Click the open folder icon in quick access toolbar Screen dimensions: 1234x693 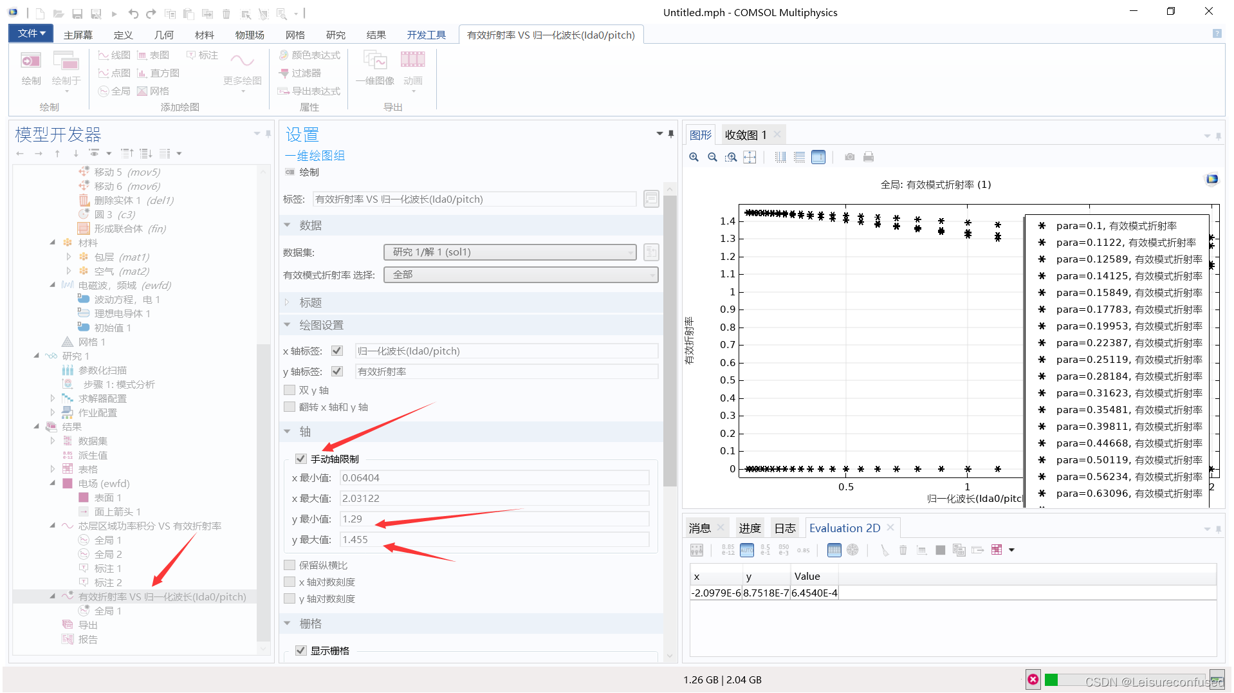pyautogui.click(x=59, y=14)
